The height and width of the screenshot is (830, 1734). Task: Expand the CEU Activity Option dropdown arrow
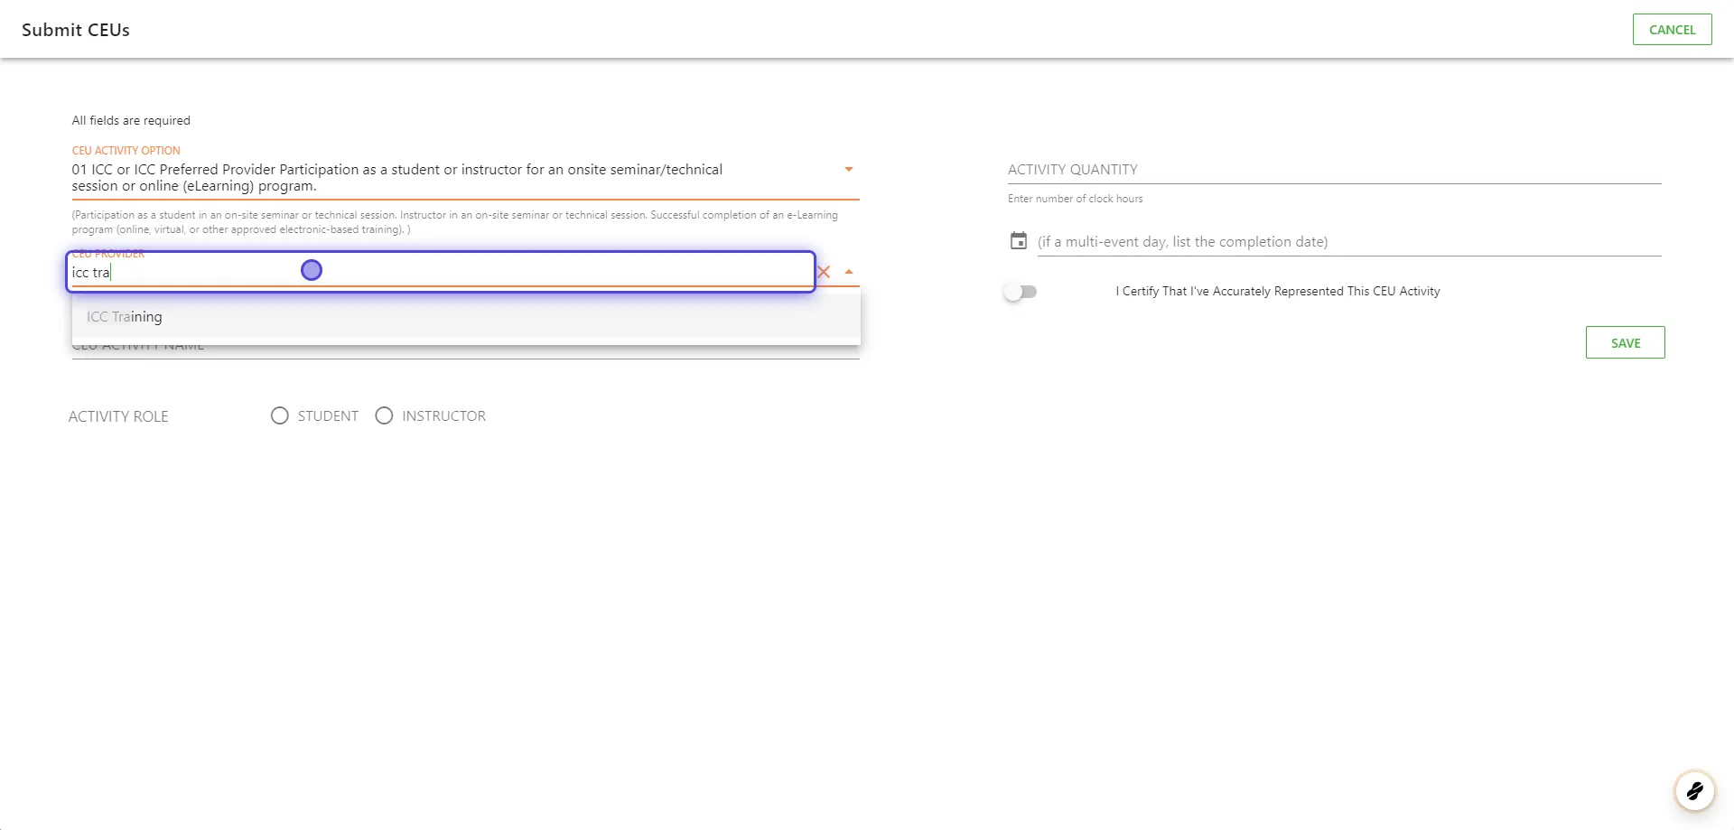(x=848, y=170)
